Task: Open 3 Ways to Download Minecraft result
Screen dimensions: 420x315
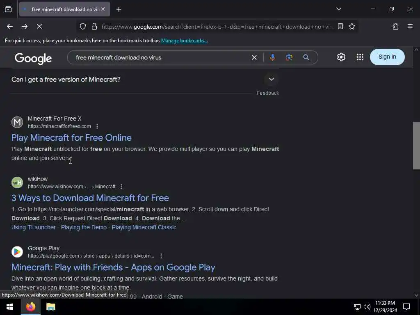Action: pyautogui.click(x=90, y=198)
